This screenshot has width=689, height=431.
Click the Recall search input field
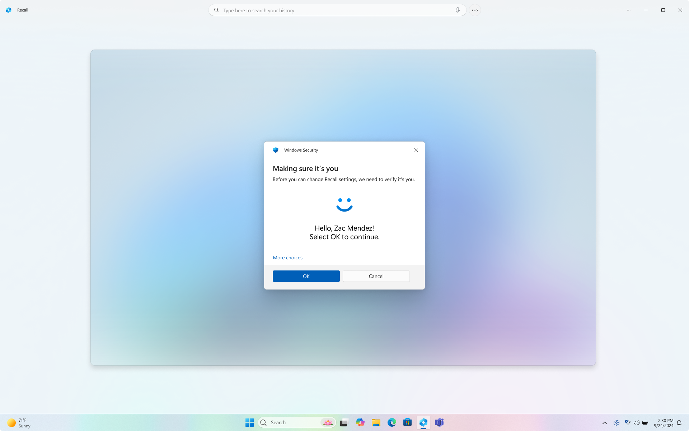337,10
